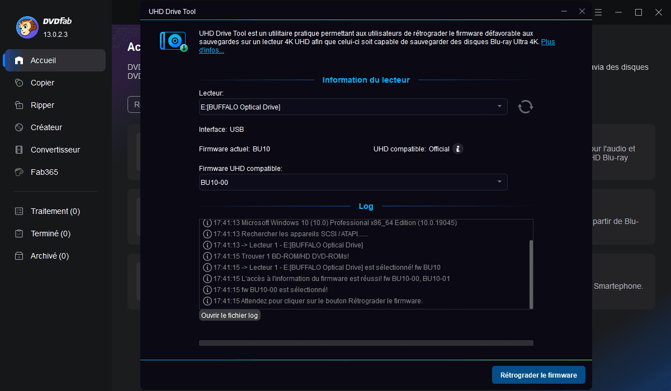
Task: Expand the Firmware UHD compatible dropdown
Action: (353, 182)
